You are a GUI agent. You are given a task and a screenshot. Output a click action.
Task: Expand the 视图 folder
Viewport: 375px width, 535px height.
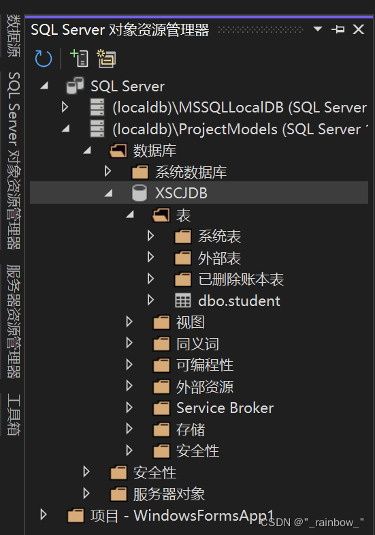(x=129, y=322)
